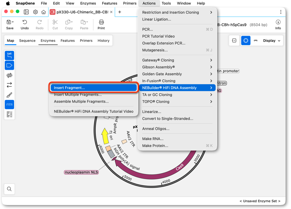Click the Unsaved Enzyme Set selector
This screenshot has height=209, width=291.
coord(260,201)
